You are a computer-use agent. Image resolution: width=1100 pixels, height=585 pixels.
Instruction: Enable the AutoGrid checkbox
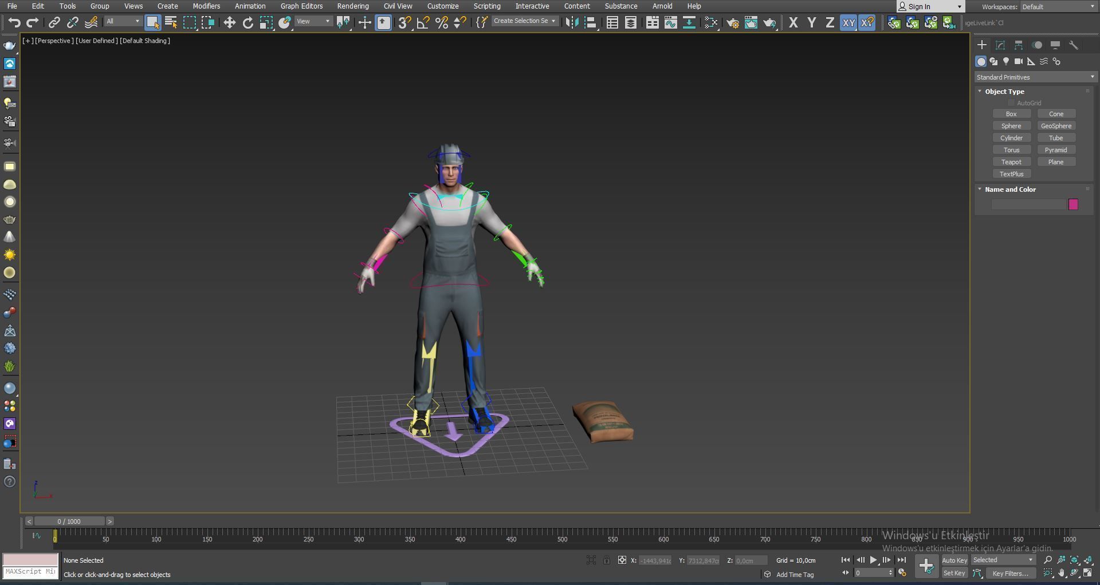[x=1011, y=103]
